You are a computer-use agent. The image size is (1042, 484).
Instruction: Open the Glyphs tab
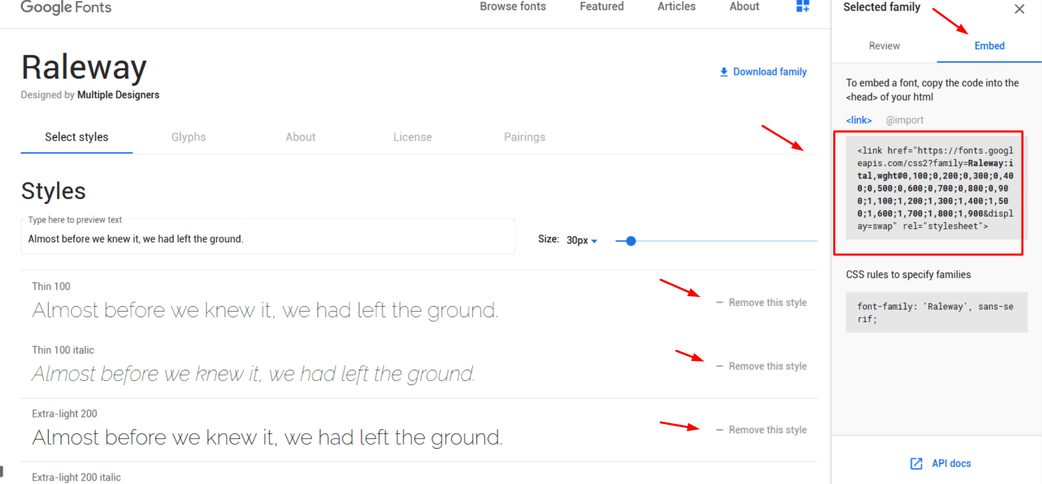pos(189,137)
